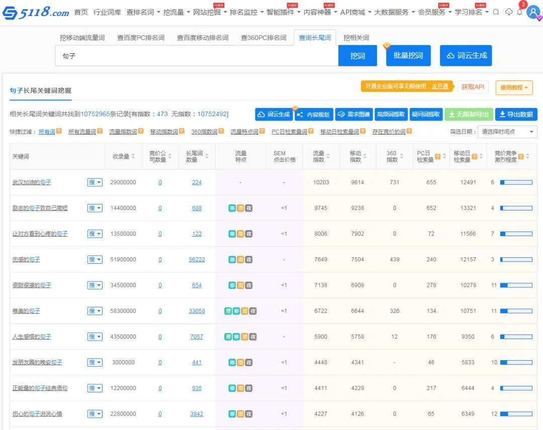The image size is (543, 430).
Task: Expand the 使用教程 dropdown button
Action: (x=514, y=87)
